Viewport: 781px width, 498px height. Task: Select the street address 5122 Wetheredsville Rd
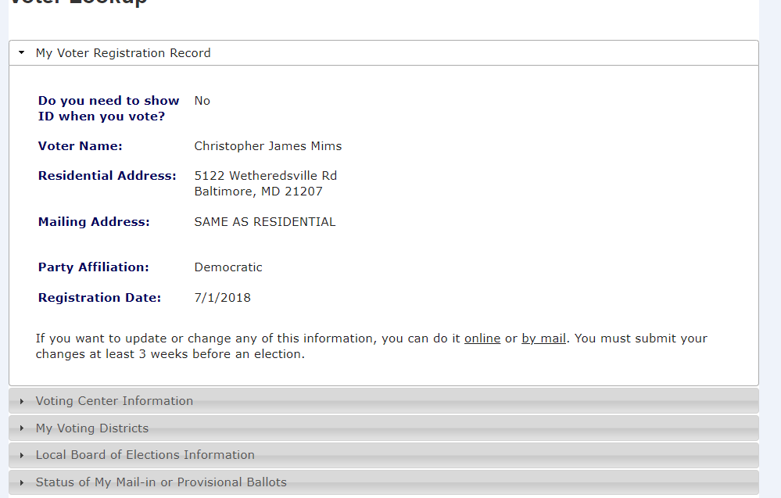tap(266, 176)
